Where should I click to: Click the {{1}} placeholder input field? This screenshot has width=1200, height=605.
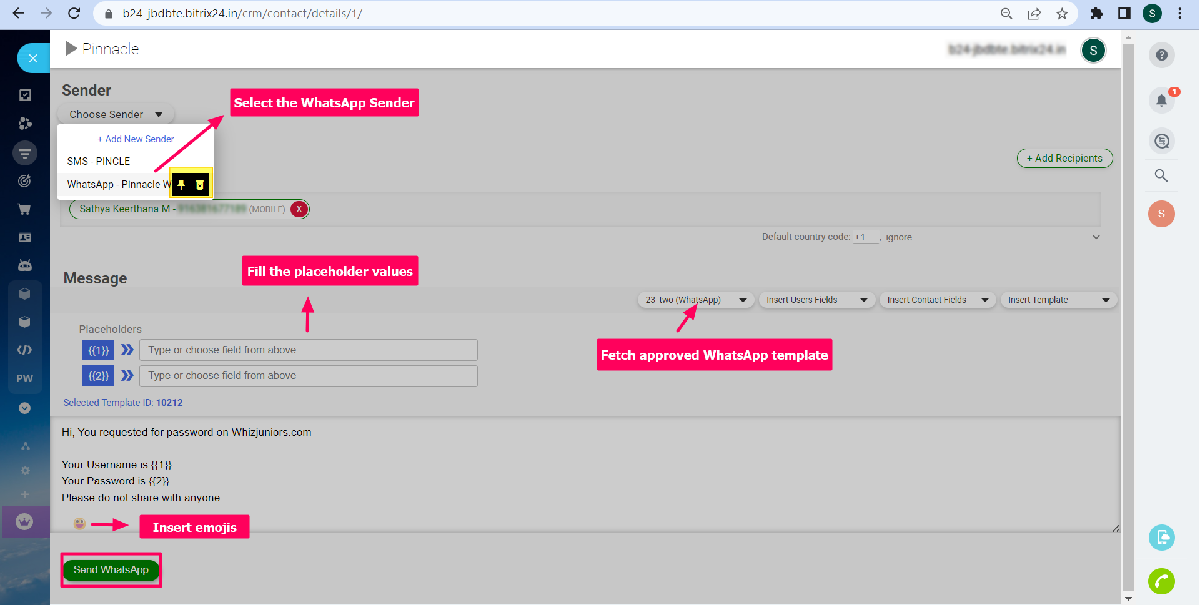[308, 350]
